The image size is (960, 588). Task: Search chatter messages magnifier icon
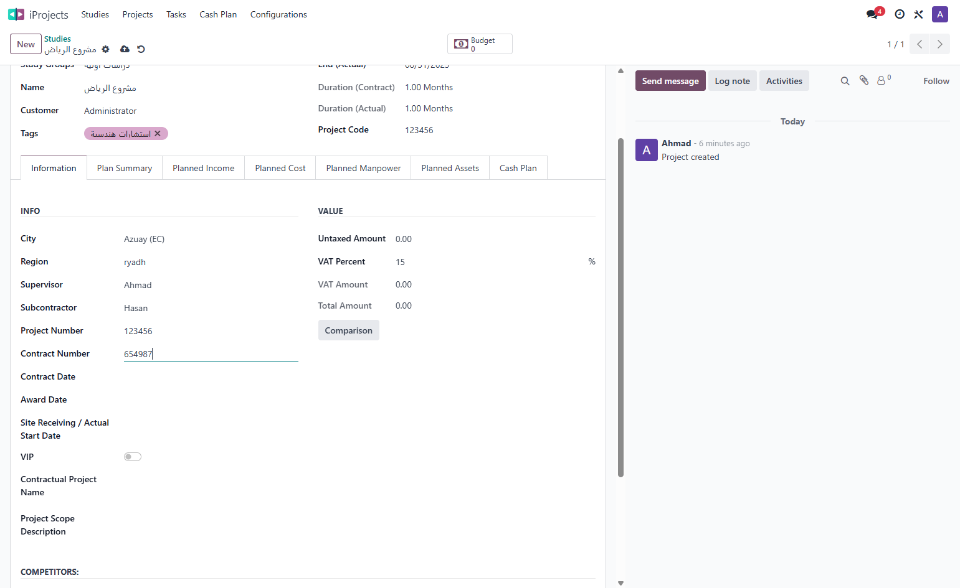pos(845,81)
